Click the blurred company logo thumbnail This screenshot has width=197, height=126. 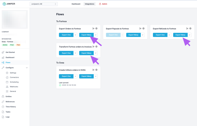coord(15,19)
